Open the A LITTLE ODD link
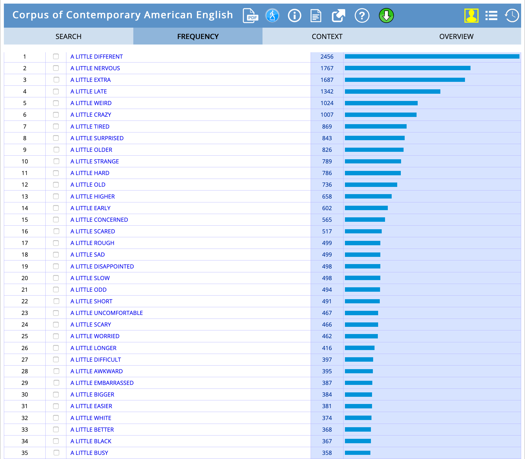This screenshot has width=525, height=459. tap(89, 290)
